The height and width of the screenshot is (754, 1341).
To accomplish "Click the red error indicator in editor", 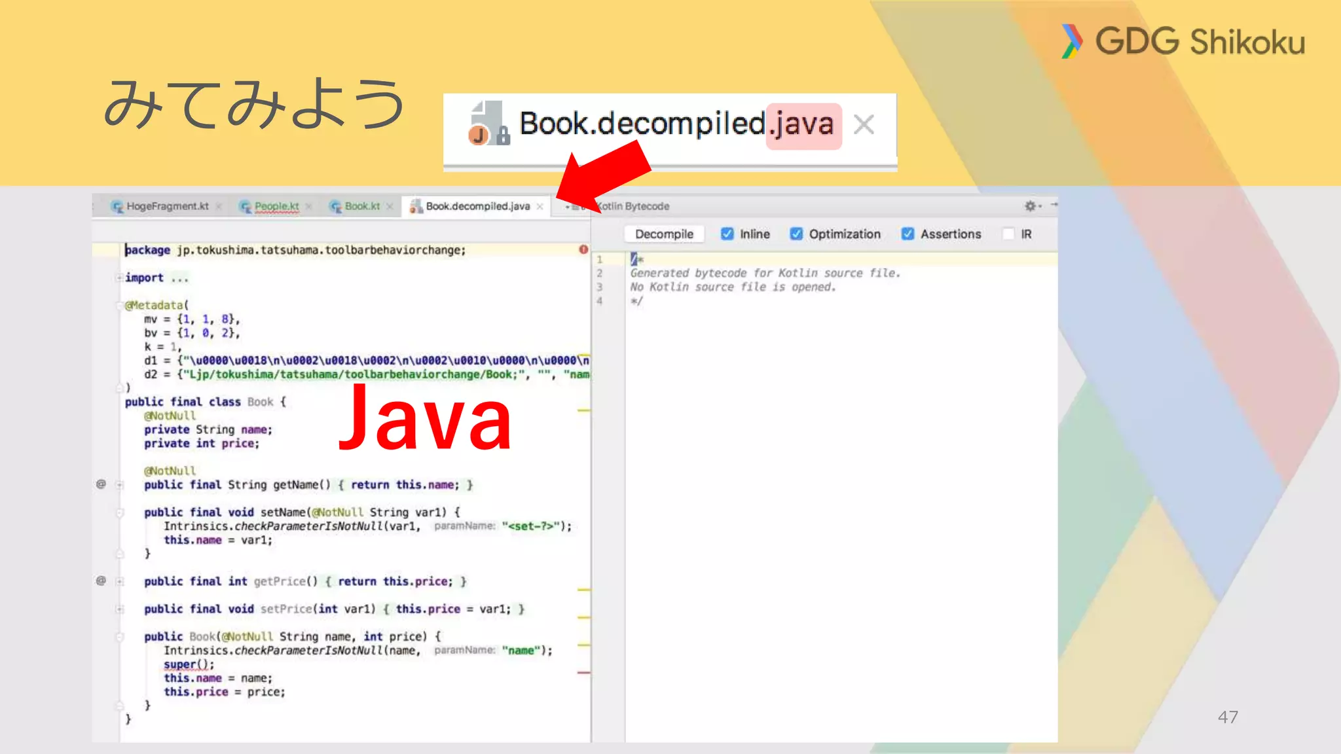I will (583, 249).
